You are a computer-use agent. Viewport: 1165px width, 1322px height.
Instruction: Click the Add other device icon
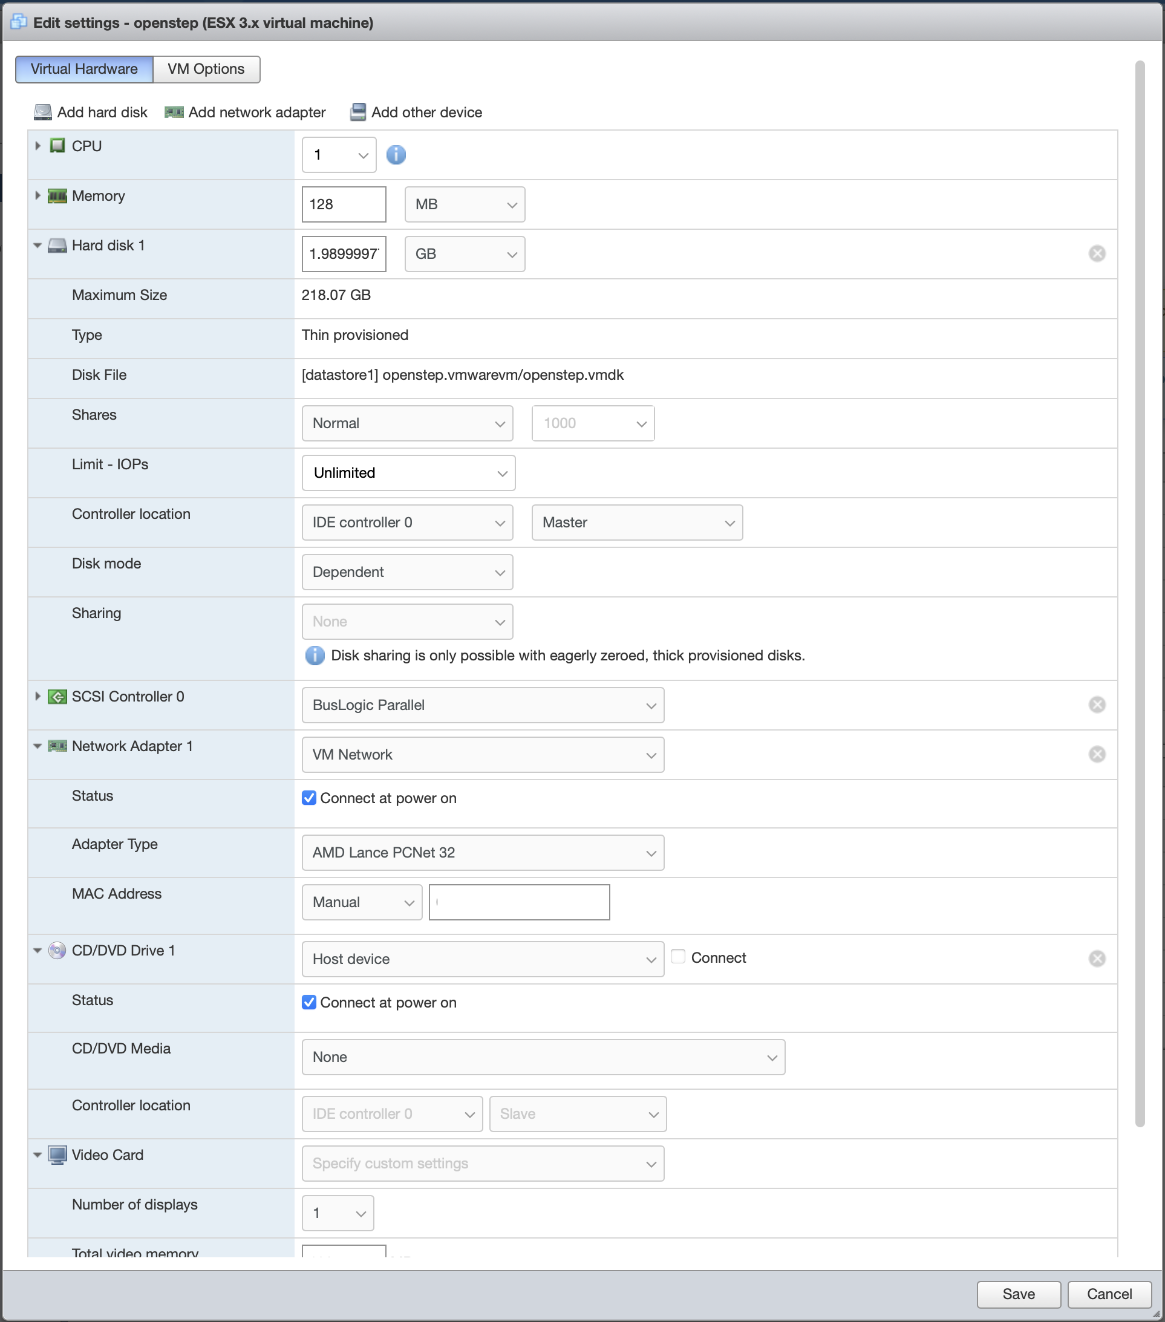357,112
